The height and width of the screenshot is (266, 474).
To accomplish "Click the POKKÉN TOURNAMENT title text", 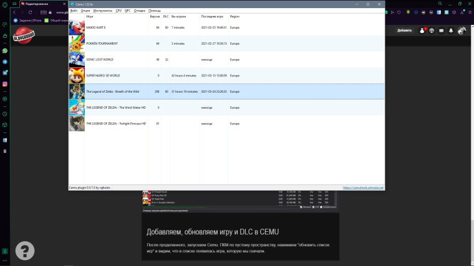I will click(x=102, y=44).
